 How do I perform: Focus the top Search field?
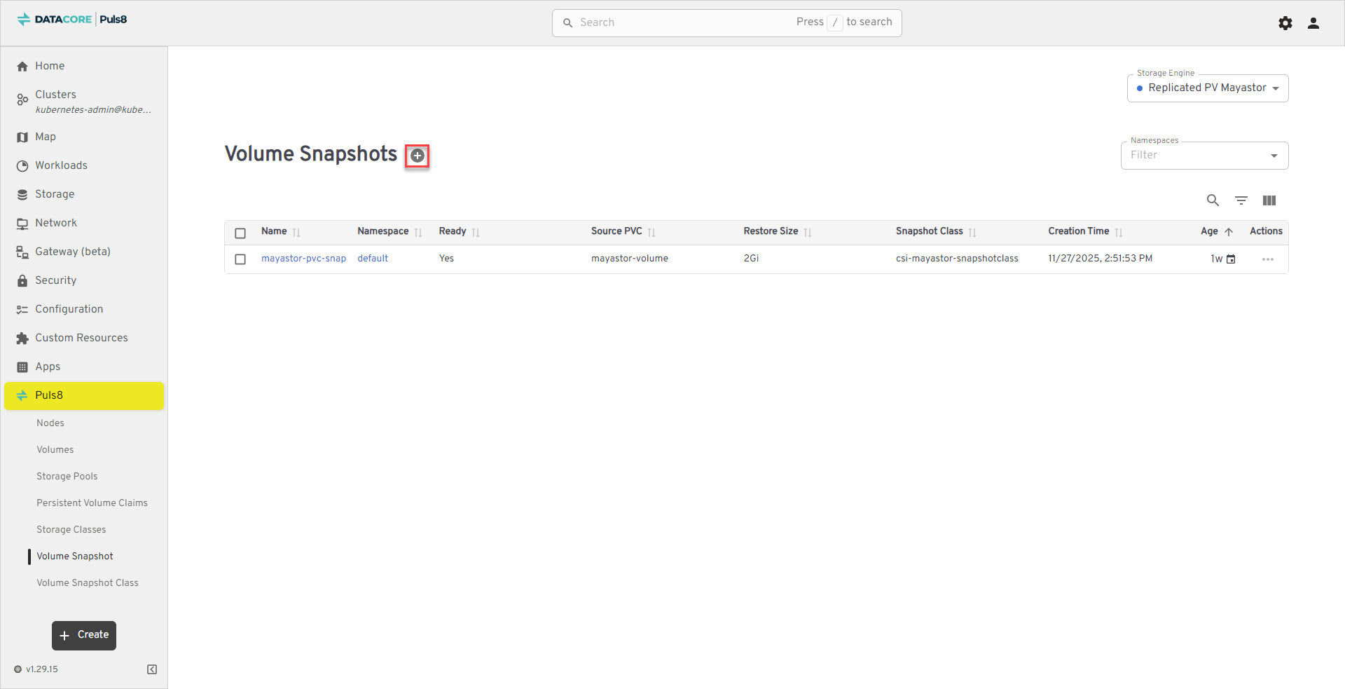coord(687,22)
